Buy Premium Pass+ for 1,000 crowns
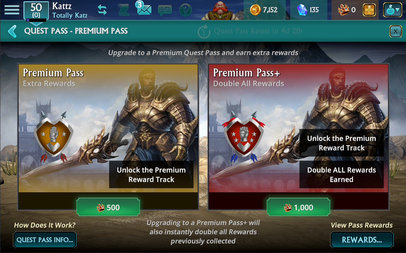 point(298,207)
